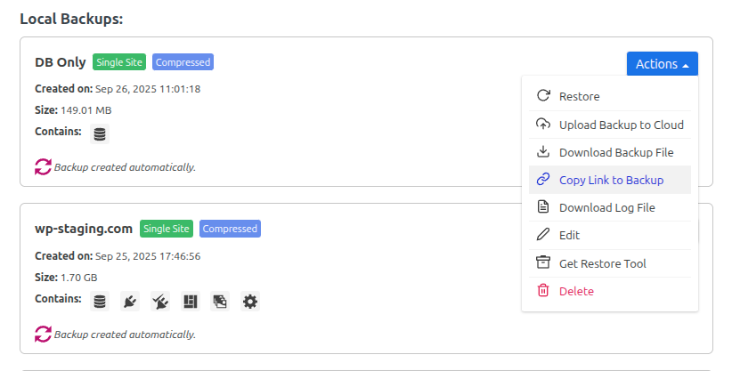
Task: Open the Actions dropdown for DB Only backup
Action: coord(662,64)
